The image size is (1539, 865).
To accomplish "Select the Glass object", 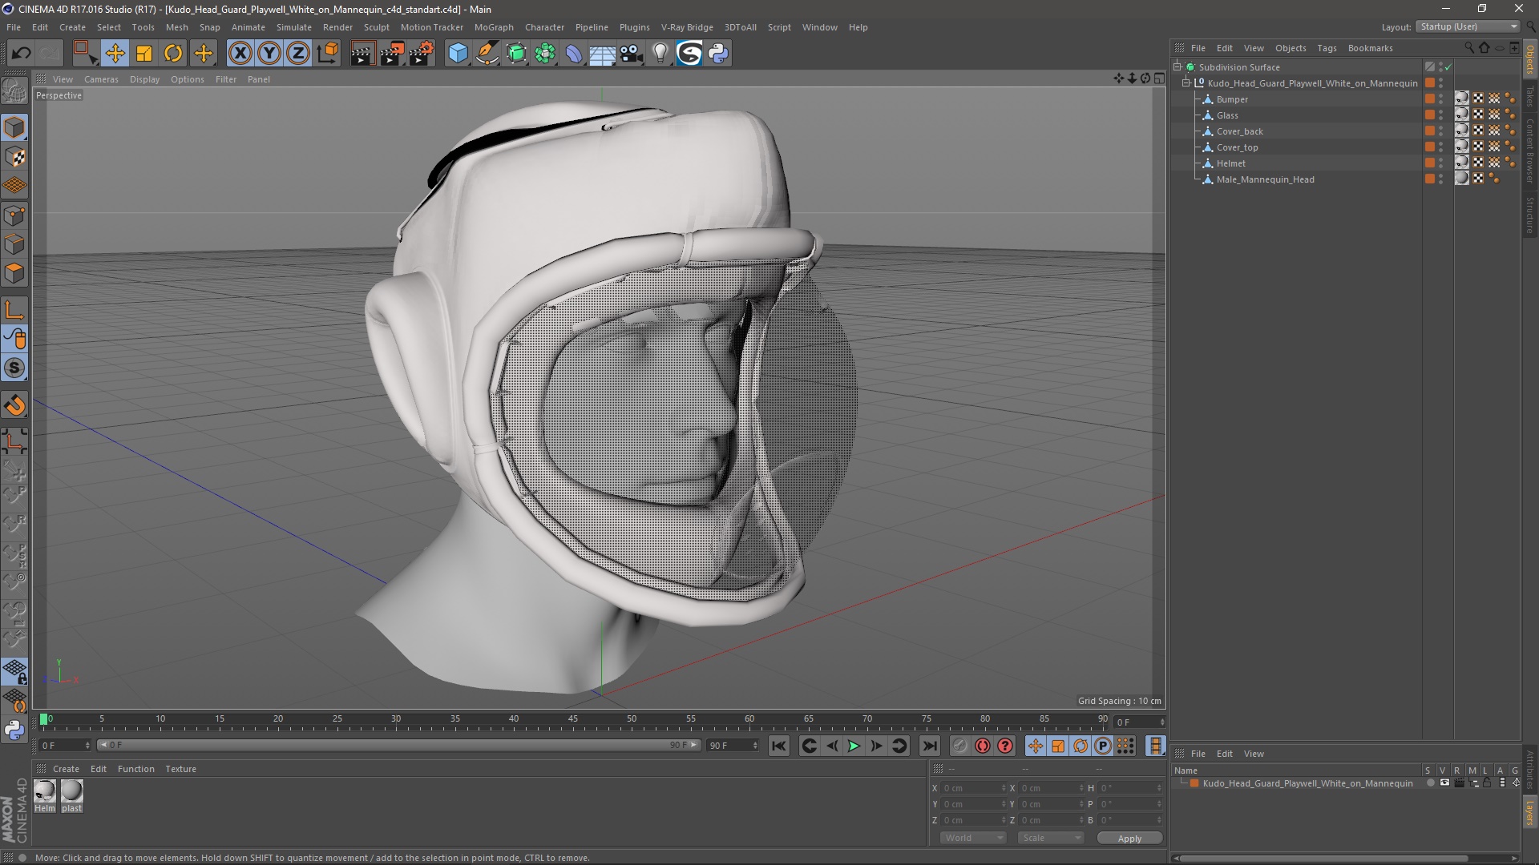I will (x=1227, y=115).
